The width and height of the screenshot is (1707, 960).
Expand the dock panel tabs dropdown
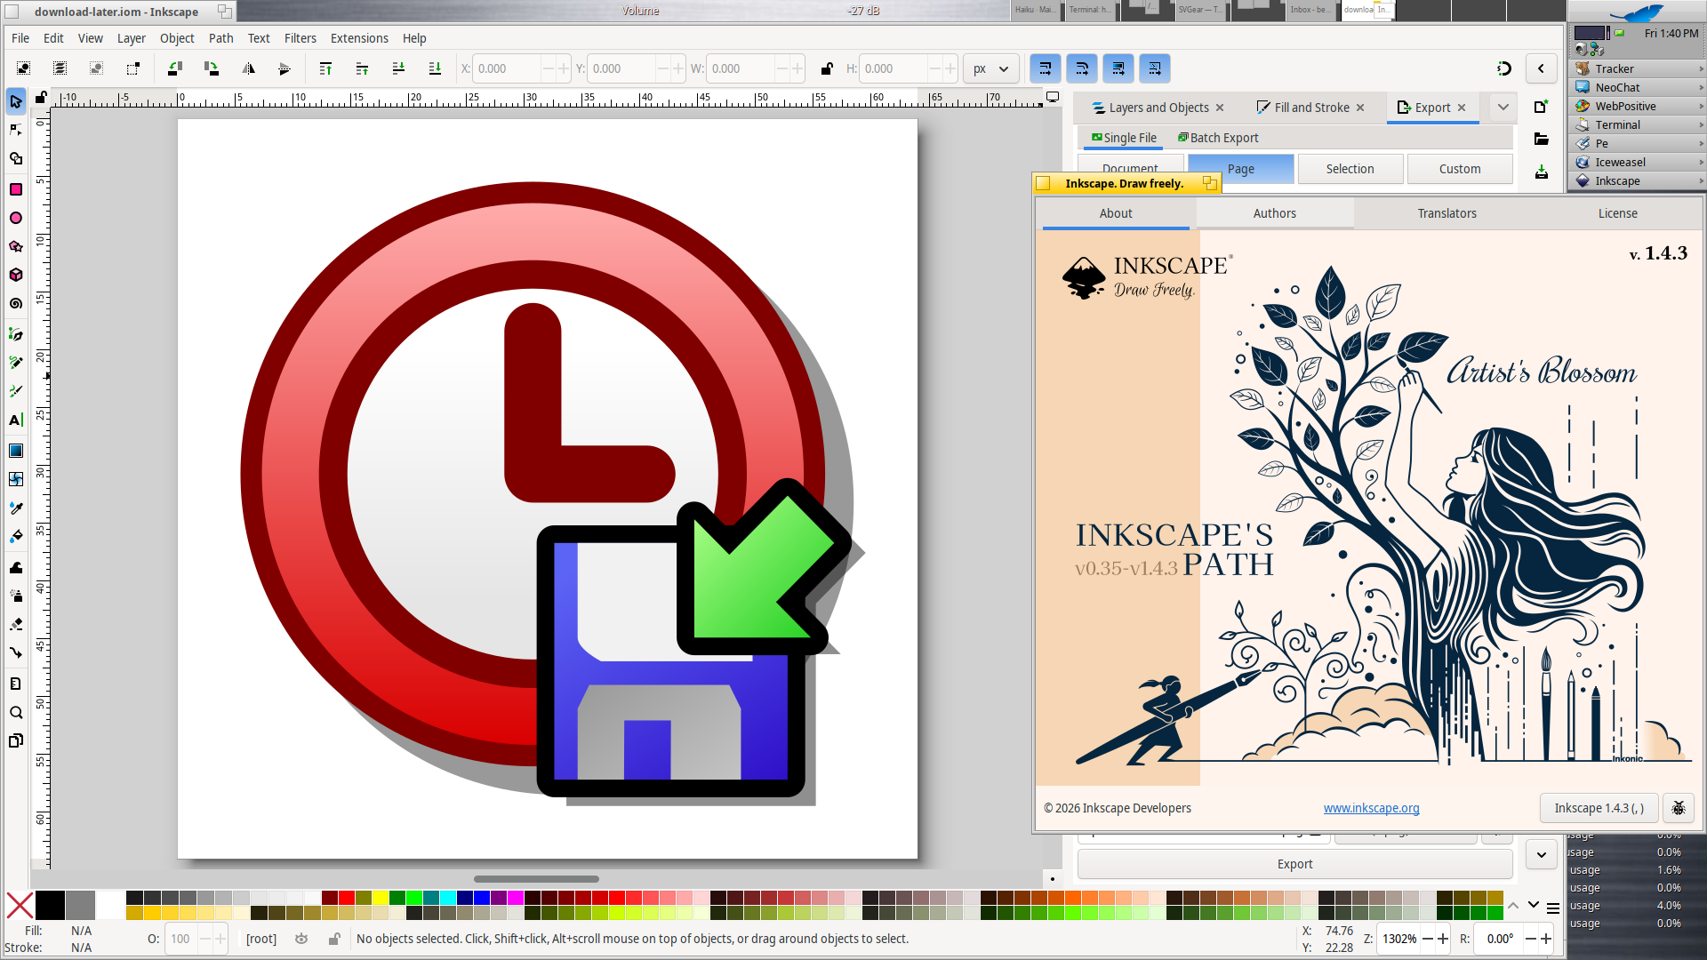pyautogui.click(x=1503, y=108)
